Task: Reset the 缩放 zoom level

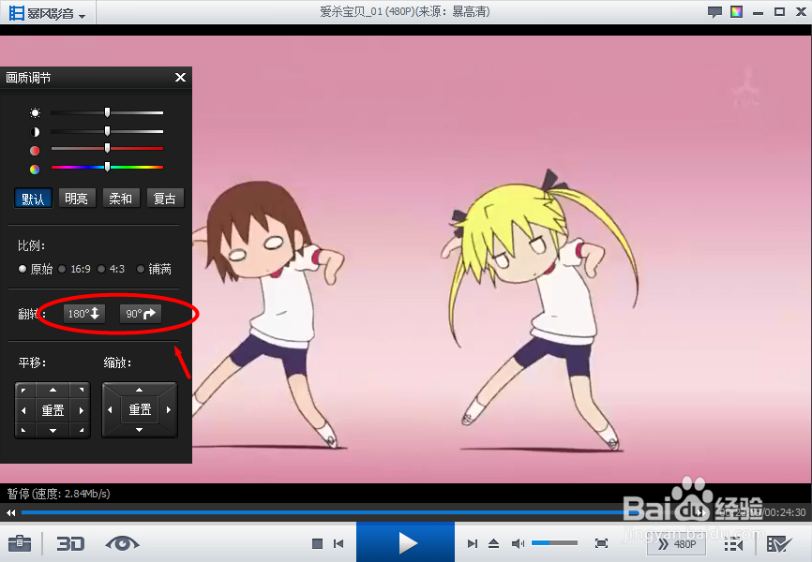Action: [x=140, y=410]
